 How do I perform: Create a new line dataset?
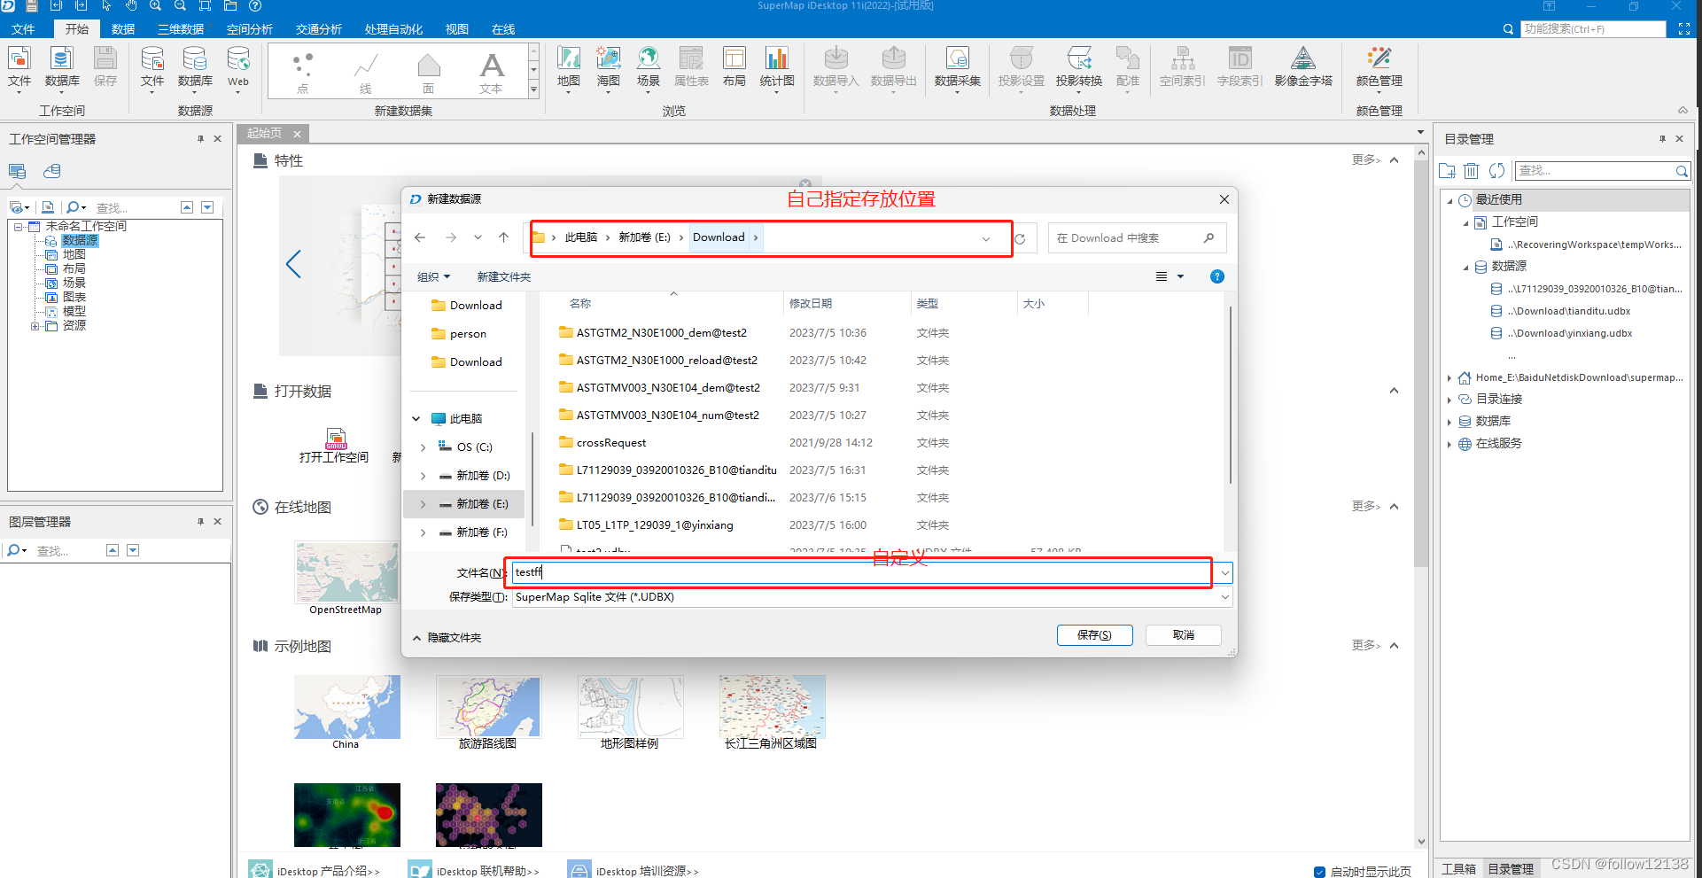365,71
